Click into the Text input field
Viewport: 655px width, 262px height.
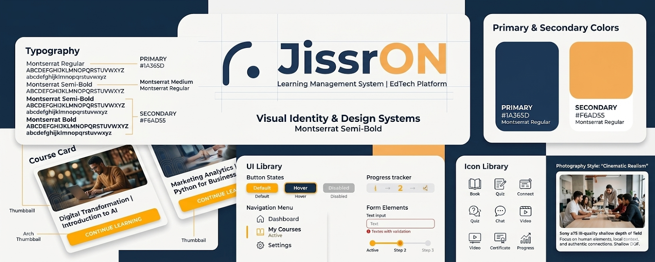click(x=400, y=224)
